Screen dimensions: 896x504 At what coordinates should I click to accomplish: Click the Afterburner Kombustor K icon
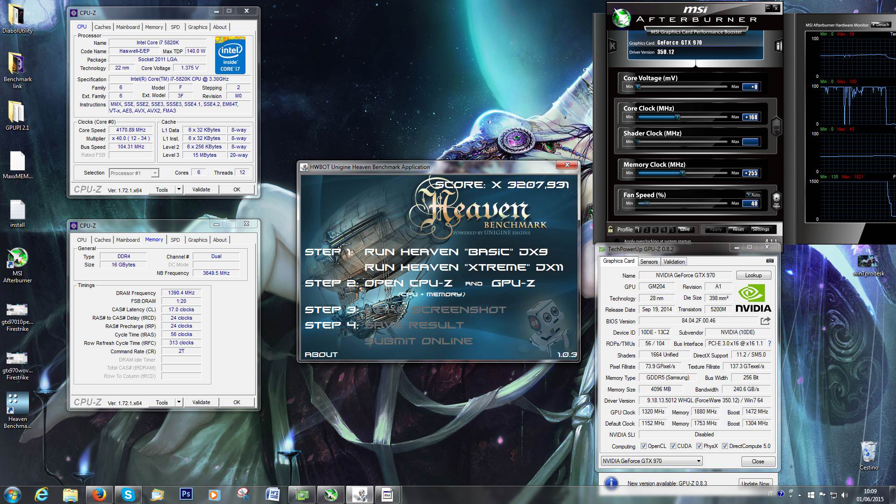[x=612, y=46]
